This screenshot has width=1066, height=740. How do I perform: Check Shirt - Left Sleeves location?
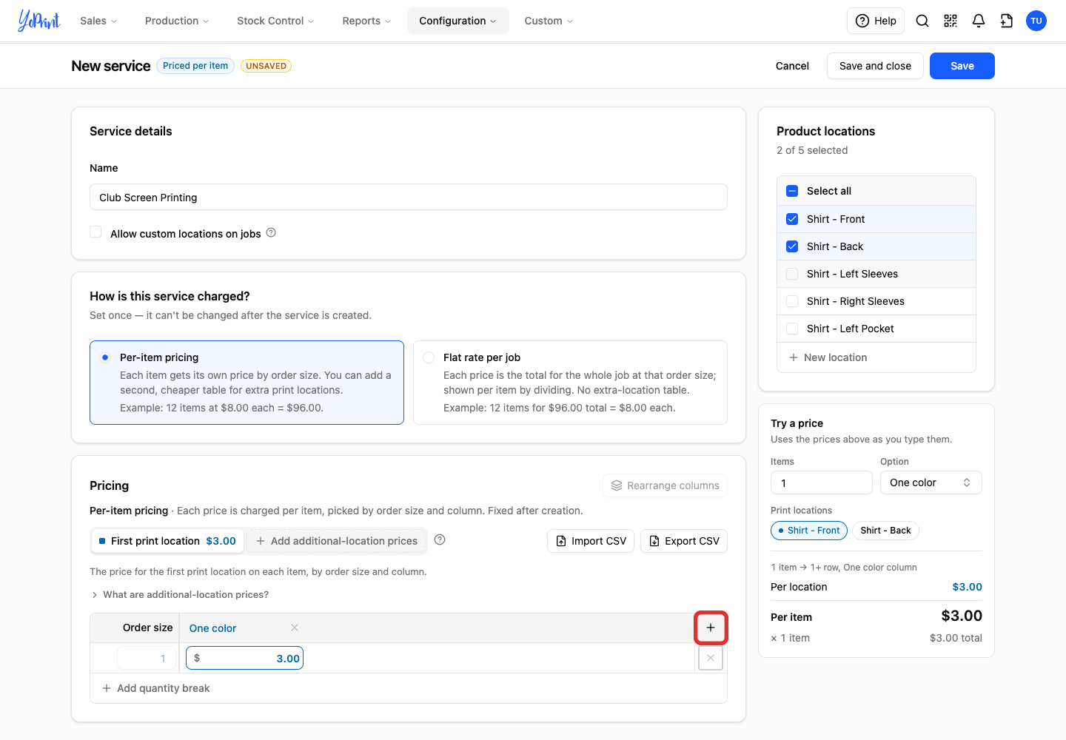coord(792,274)
